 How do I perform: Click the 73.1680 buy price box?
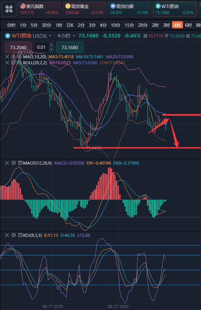[x=70, y=48]
